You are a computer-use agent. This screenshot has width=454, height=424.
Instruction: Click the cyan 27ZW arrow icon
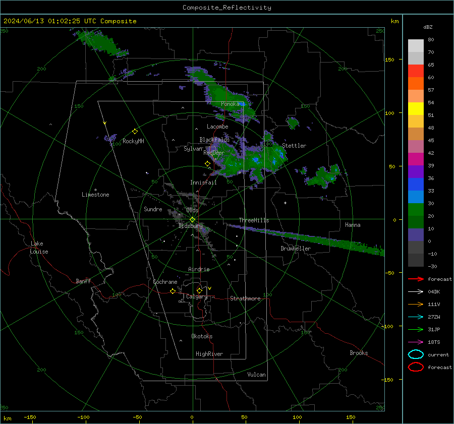416,317
